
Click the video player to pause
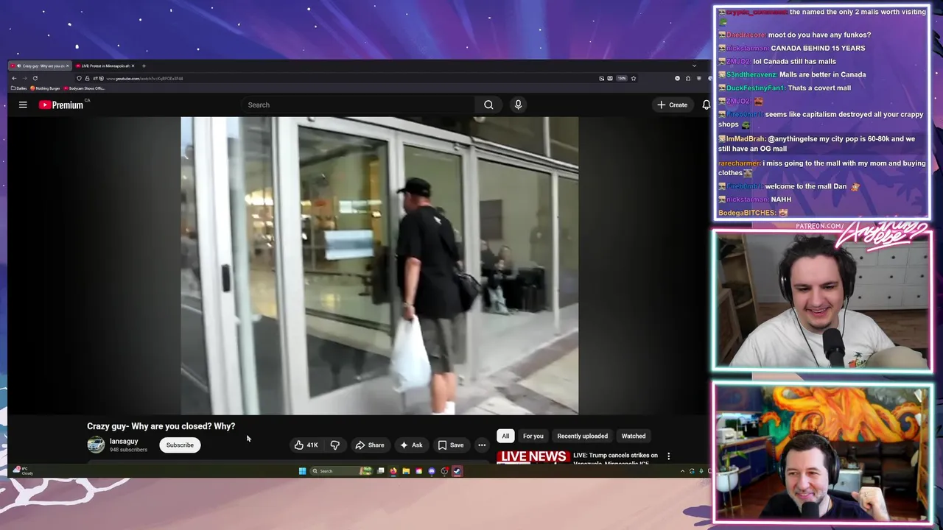pyautogui.click(x=379, y=266)
